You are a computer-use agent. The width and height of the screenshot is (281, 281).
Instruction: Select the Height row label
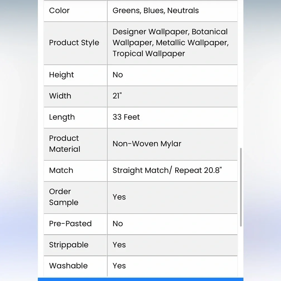[62, 75]
